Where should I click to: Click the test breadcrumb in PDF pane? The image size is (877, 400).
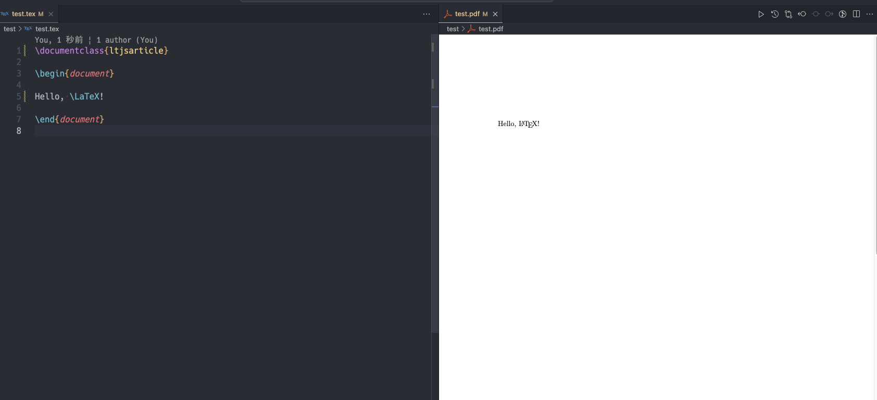453,29
